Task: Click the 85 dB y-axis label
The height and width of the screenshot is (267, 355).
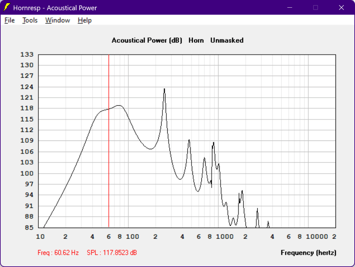Action: 29,227
